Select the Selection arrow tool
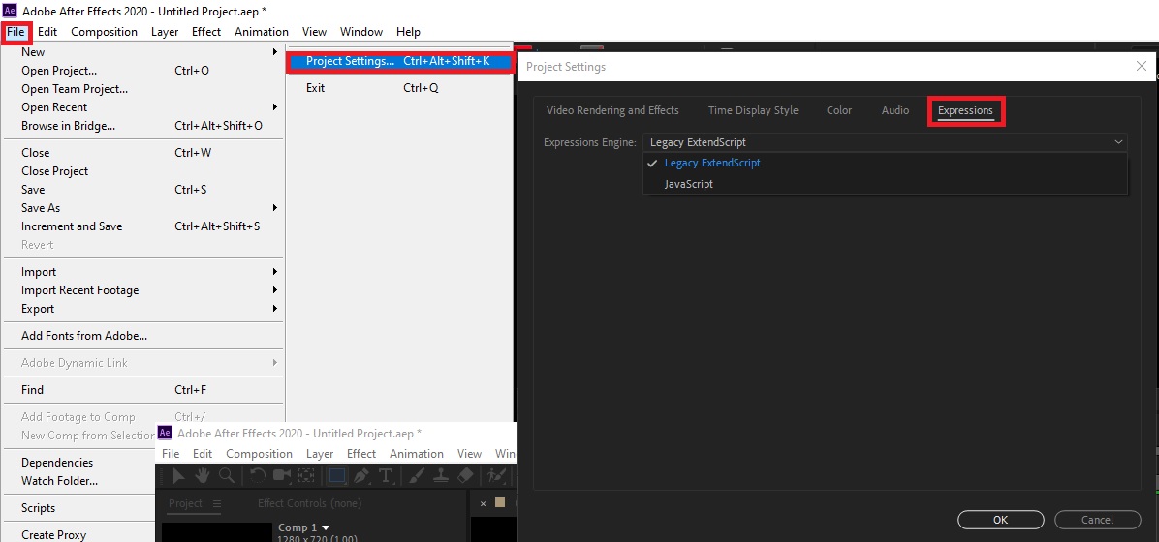Screen dimensions: 1159x542 (179, 475)
